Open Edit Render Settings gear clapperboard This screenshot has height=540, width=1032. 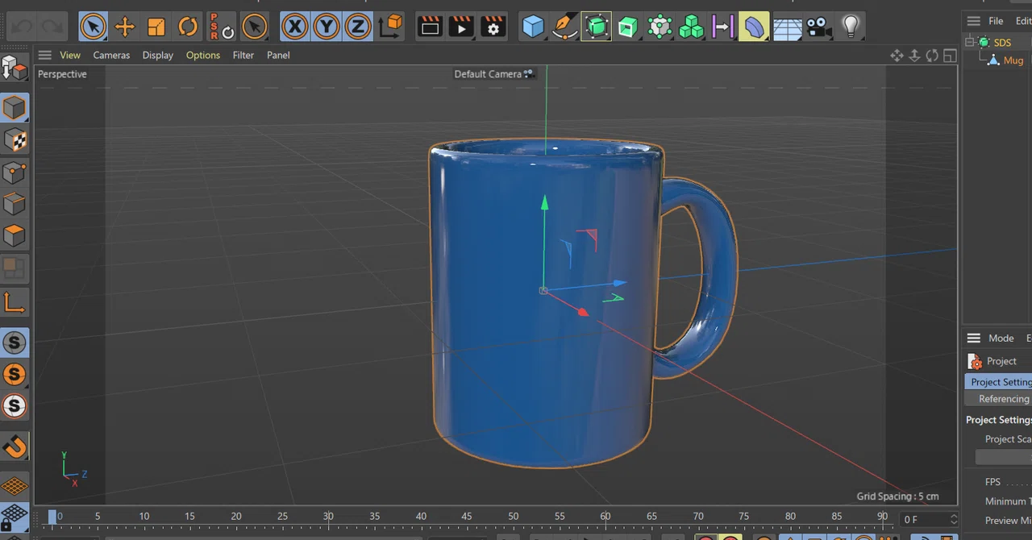(x=493, y=27)
